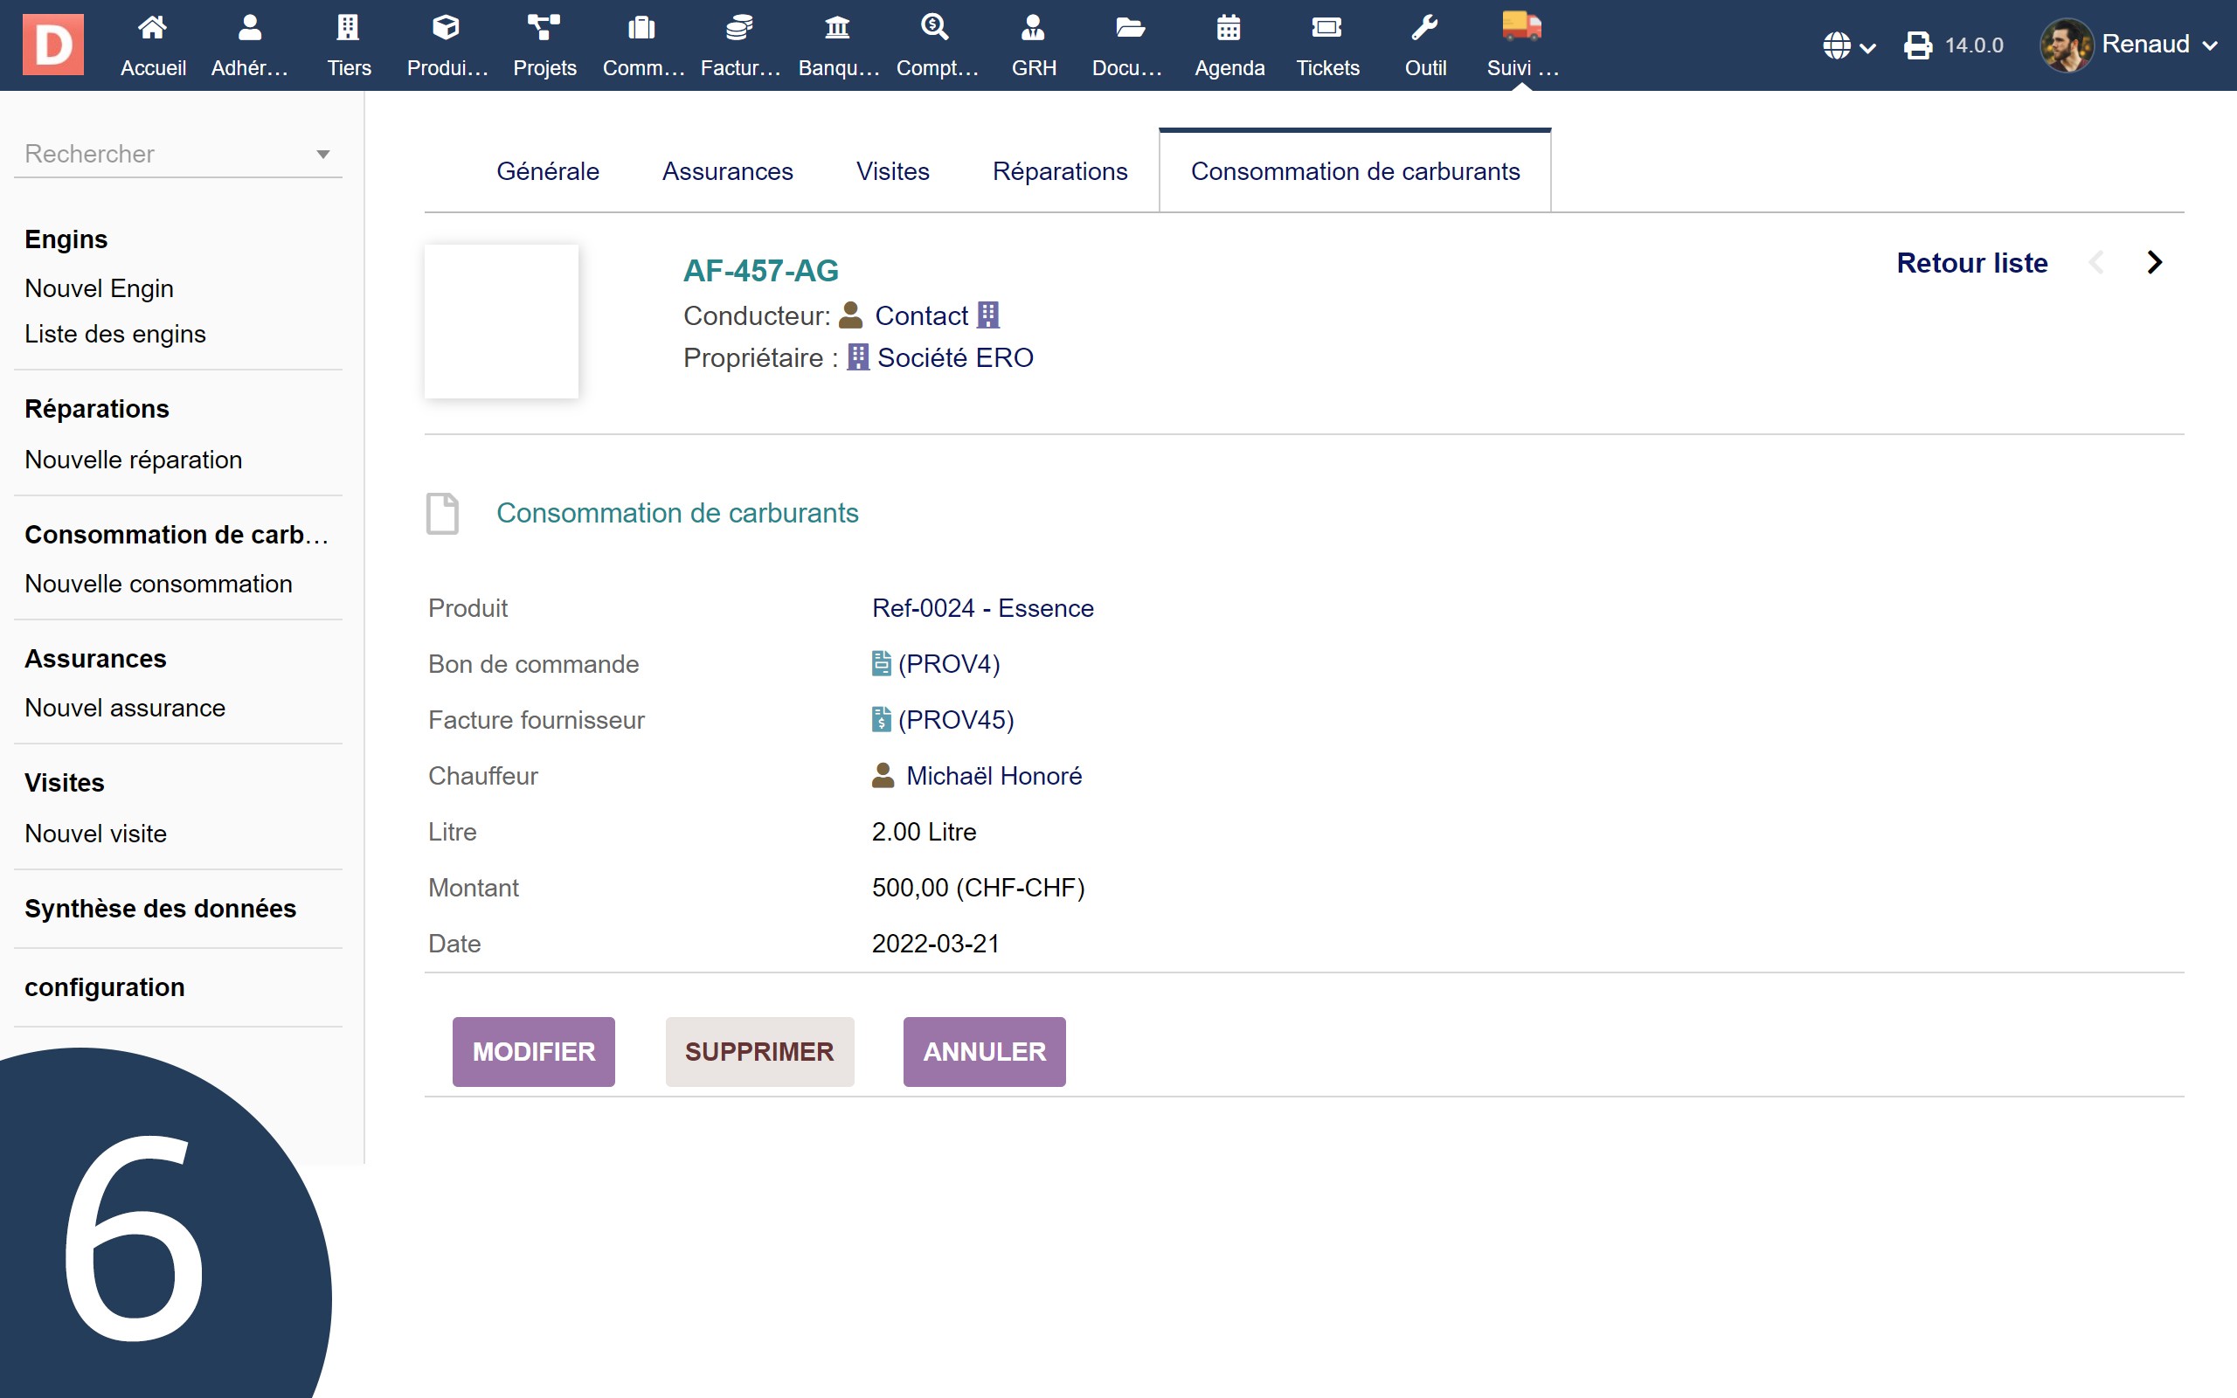Image resolution: width=2237 pixels, height=1398 pixels.
Task: Click the MODIFIER button
Action: 533,1051
